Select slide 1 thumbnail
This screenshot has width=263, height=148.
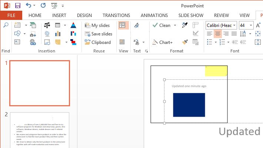coord(40,83)
